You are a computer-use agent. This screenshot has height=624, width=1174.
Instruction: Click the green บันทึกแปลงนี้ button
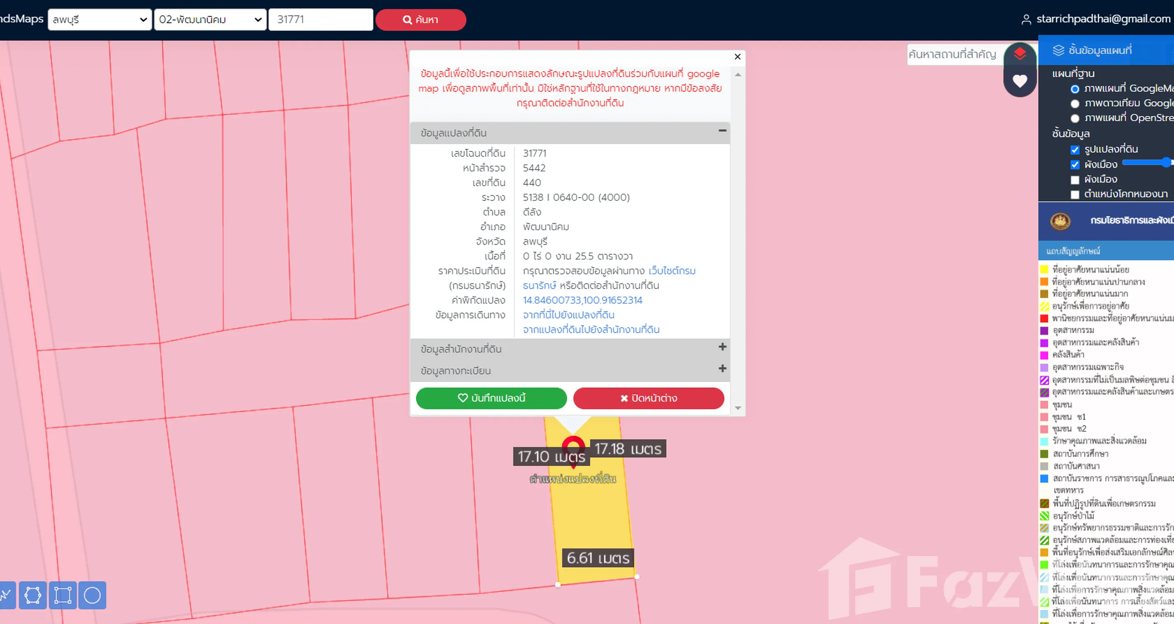pos(491,398)
